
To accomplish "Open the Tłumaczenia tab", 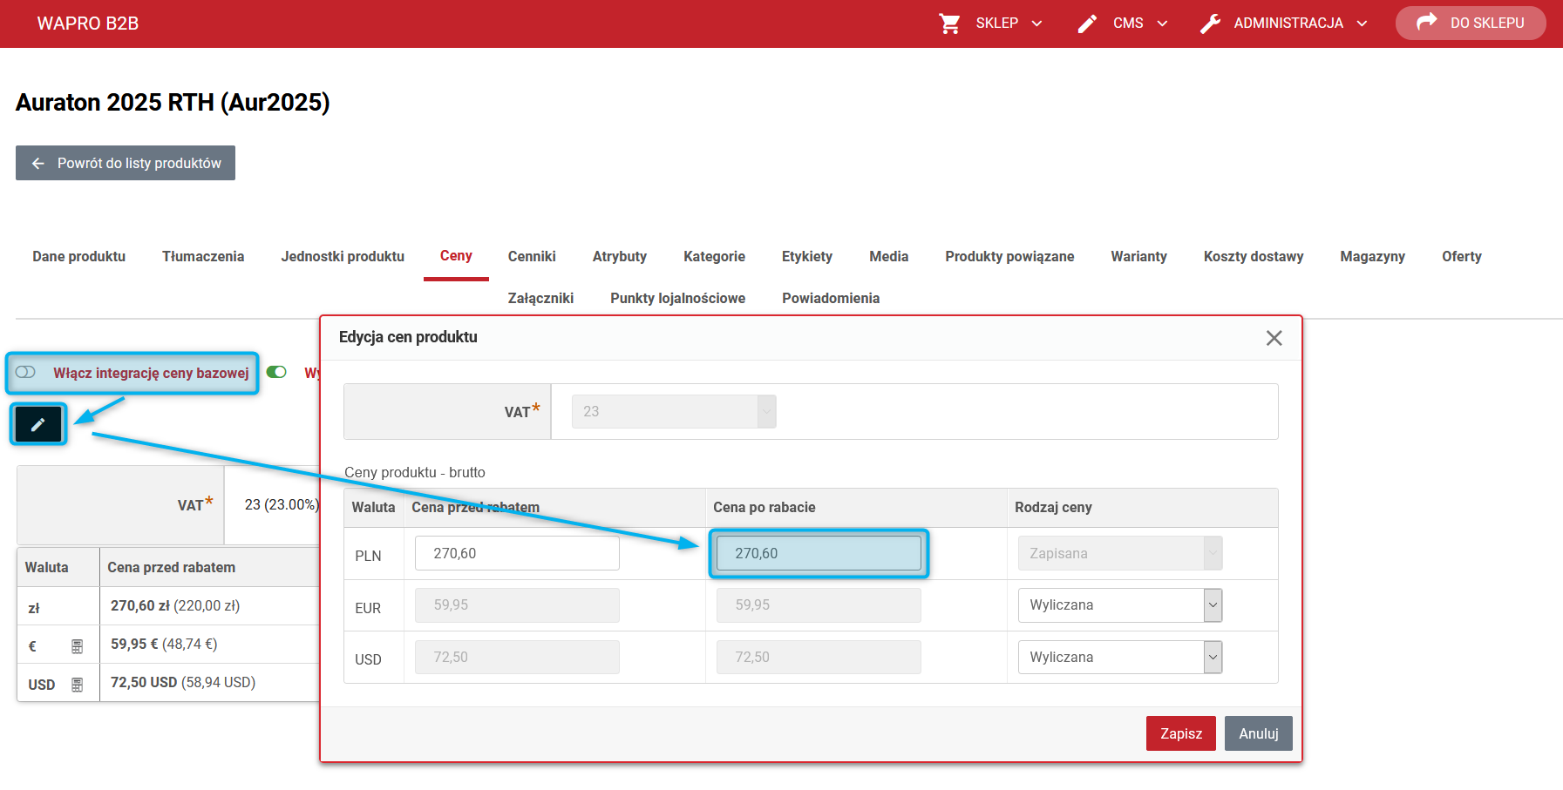I will [203, 256].
